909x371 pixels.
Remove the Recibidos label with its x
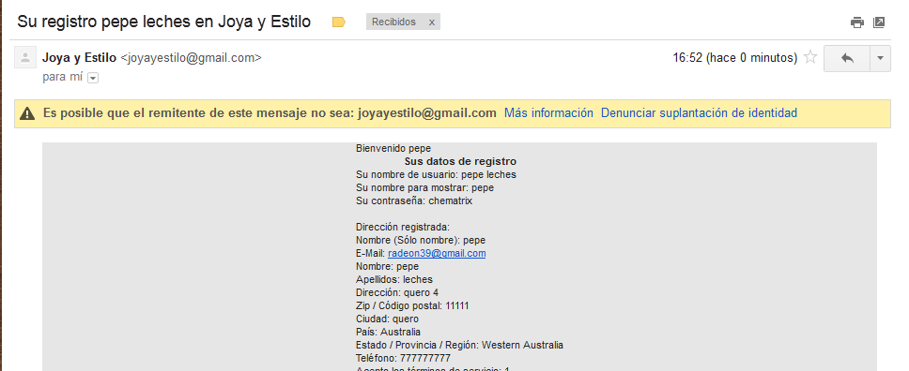coord(432,22)
